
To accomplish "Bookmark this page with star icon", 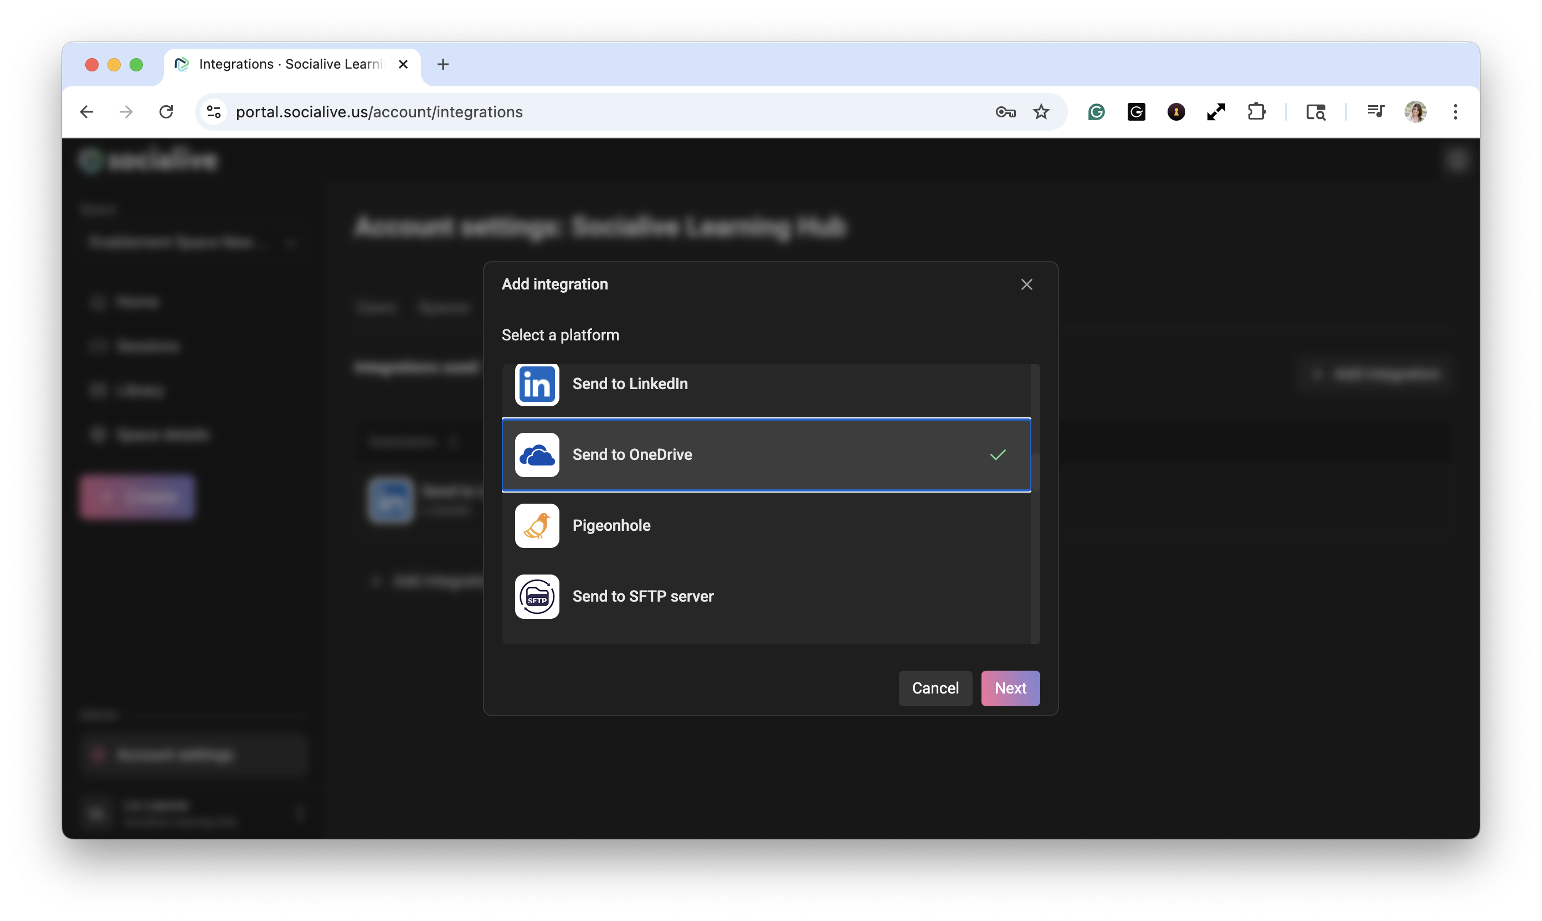I will (1041, 112).
